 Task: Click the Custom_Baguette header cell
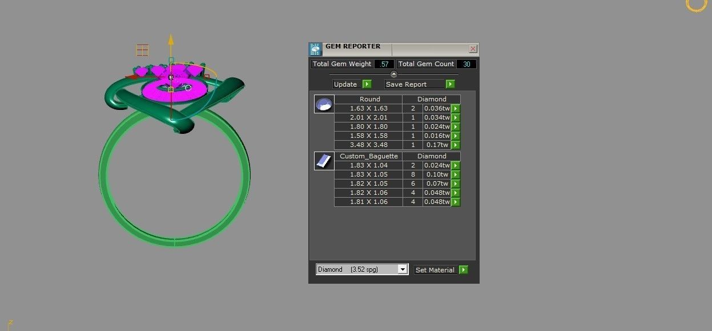pos(369,156)
